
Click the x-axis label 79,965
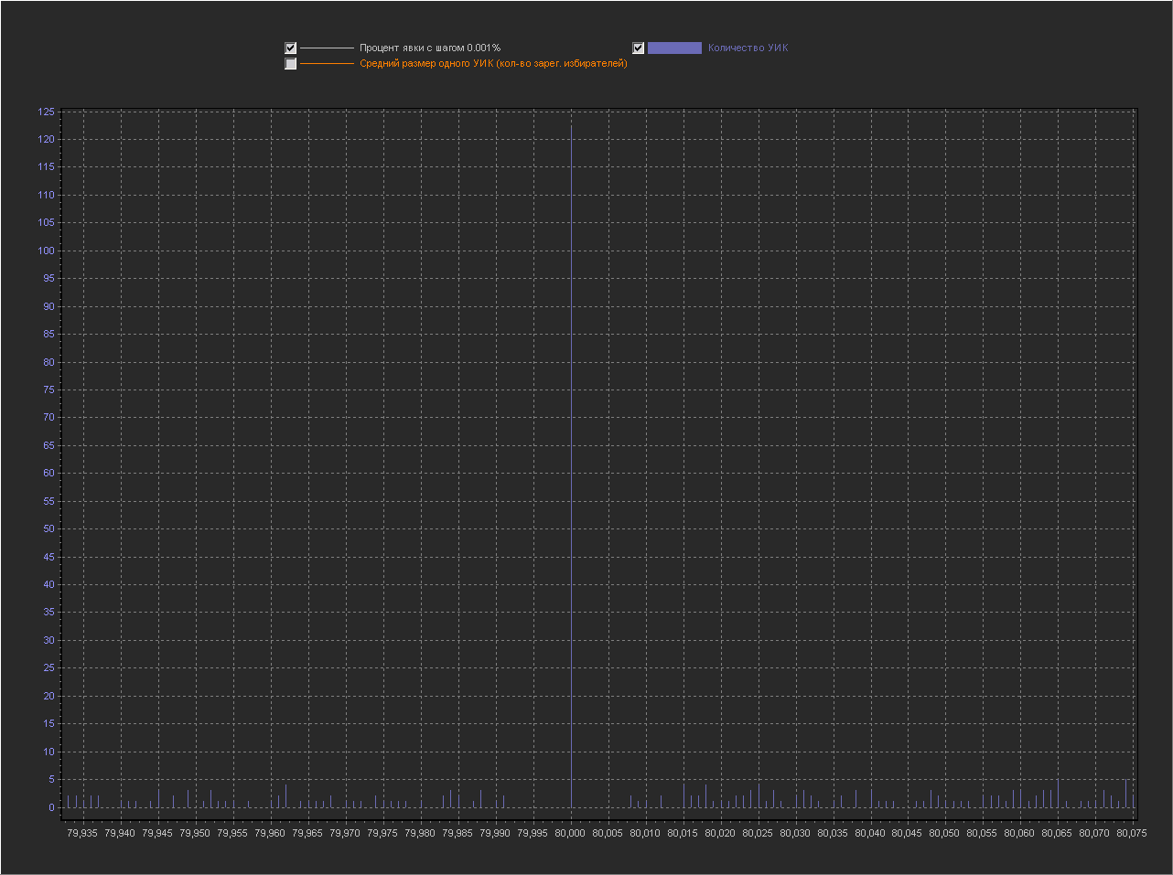[307, 833]
